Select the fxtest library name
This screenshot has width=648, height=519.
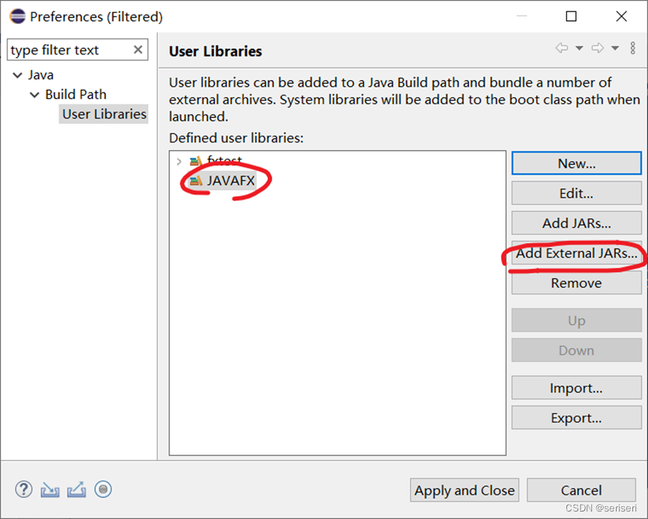pyautogui.click(x=225, y=160)
